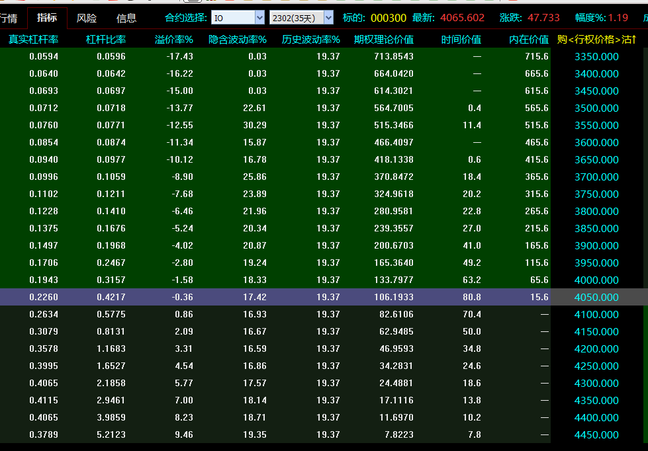
Task: Expand the 2302(35天) expiry dropdown arrow
Action: click(x=328, y=18)
